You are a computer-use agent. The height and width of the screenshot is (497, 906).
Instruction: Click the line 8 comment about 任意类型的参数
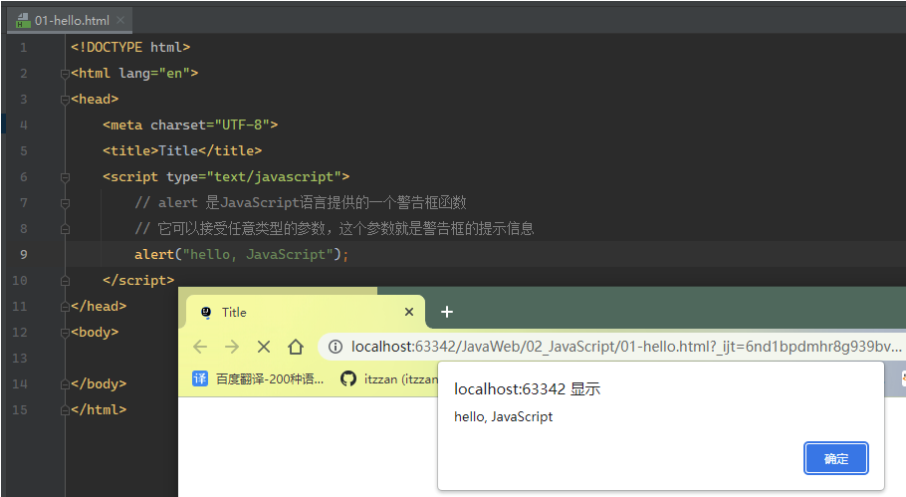(x=335, y=229)
